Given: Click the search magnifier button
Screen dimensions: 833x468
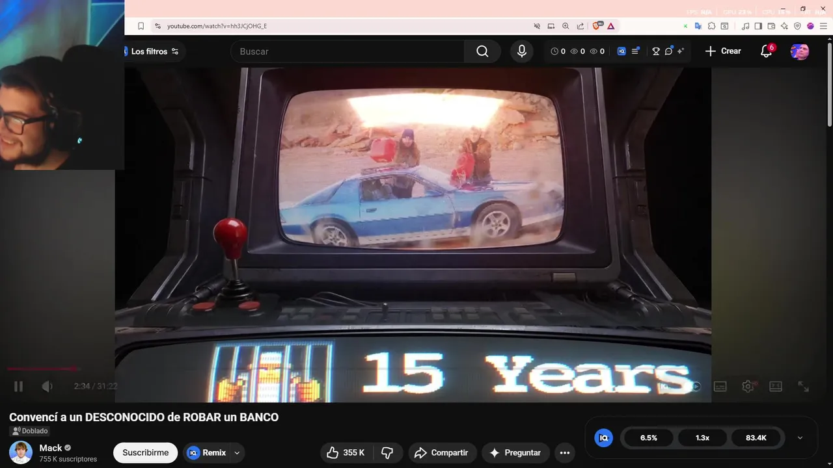Looking at the screenshot, I should click(x=482, y=51).
